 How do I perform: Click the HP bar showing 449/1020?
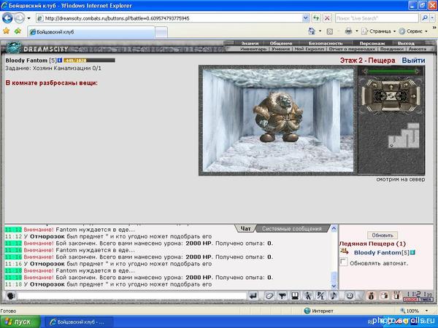pos(89,60)
